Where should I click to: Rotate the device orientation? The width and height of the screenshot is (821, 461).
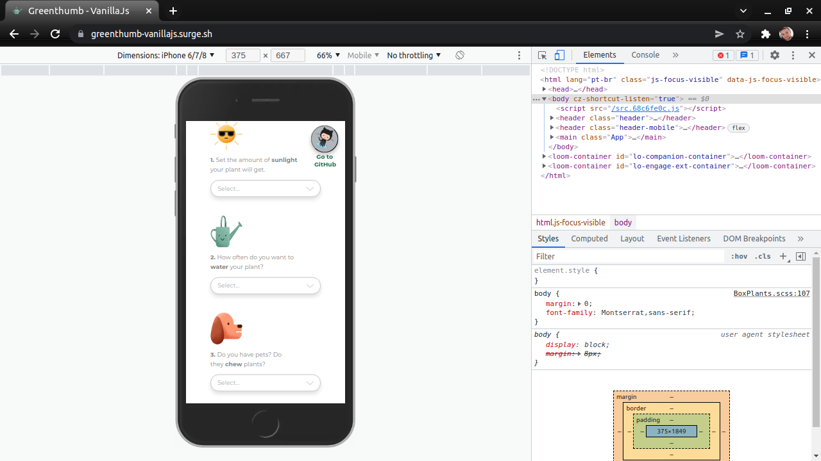(x=460, y=55)
